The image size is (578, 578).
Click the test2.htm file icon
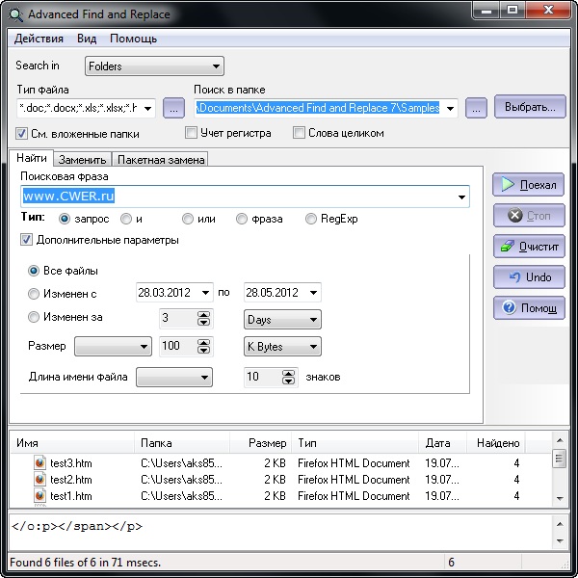[39, 479]
